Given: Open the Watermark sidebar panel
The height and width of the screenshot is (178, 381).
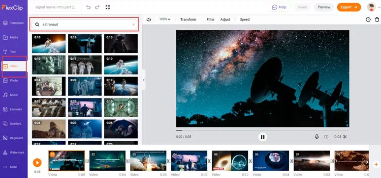Looking at the screenshot, I should point(14,153).
